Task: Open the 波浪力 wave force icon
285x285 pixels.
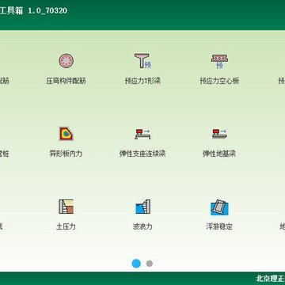Action: click(142, 207)
